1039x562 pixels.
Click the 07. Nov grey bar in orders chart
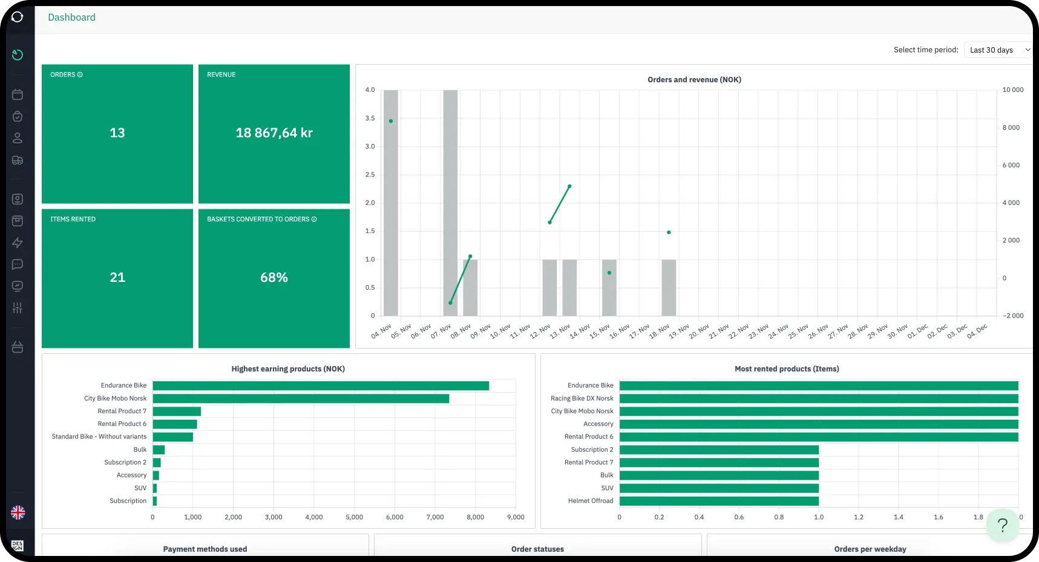[x=450, y=203]
